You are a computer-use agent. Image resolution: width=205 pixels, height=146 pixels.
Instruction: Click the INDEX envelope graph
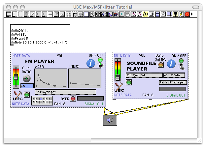click(x=85, y=78)
